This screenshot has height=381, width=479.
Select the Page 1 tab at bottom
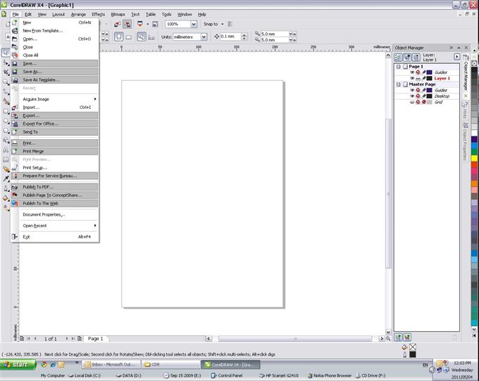pos(96,339)
